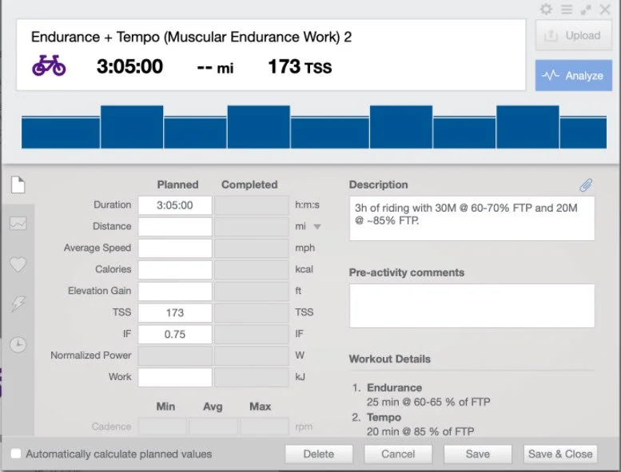Select the first tall tempo block in chart
The width and height of the screenshot is (621, 472).
[132, 127]
